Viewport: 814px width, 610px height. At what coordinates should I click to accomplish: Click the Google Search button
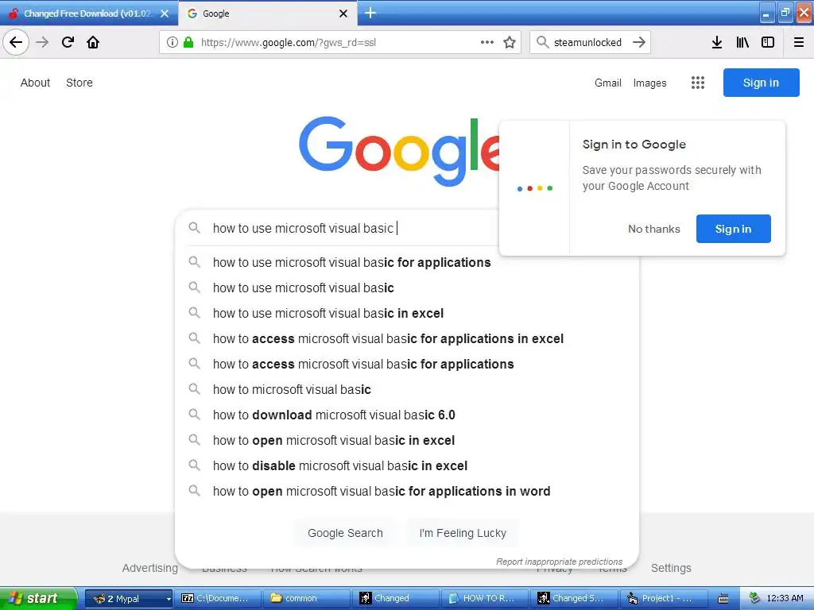tap(345, 533)
